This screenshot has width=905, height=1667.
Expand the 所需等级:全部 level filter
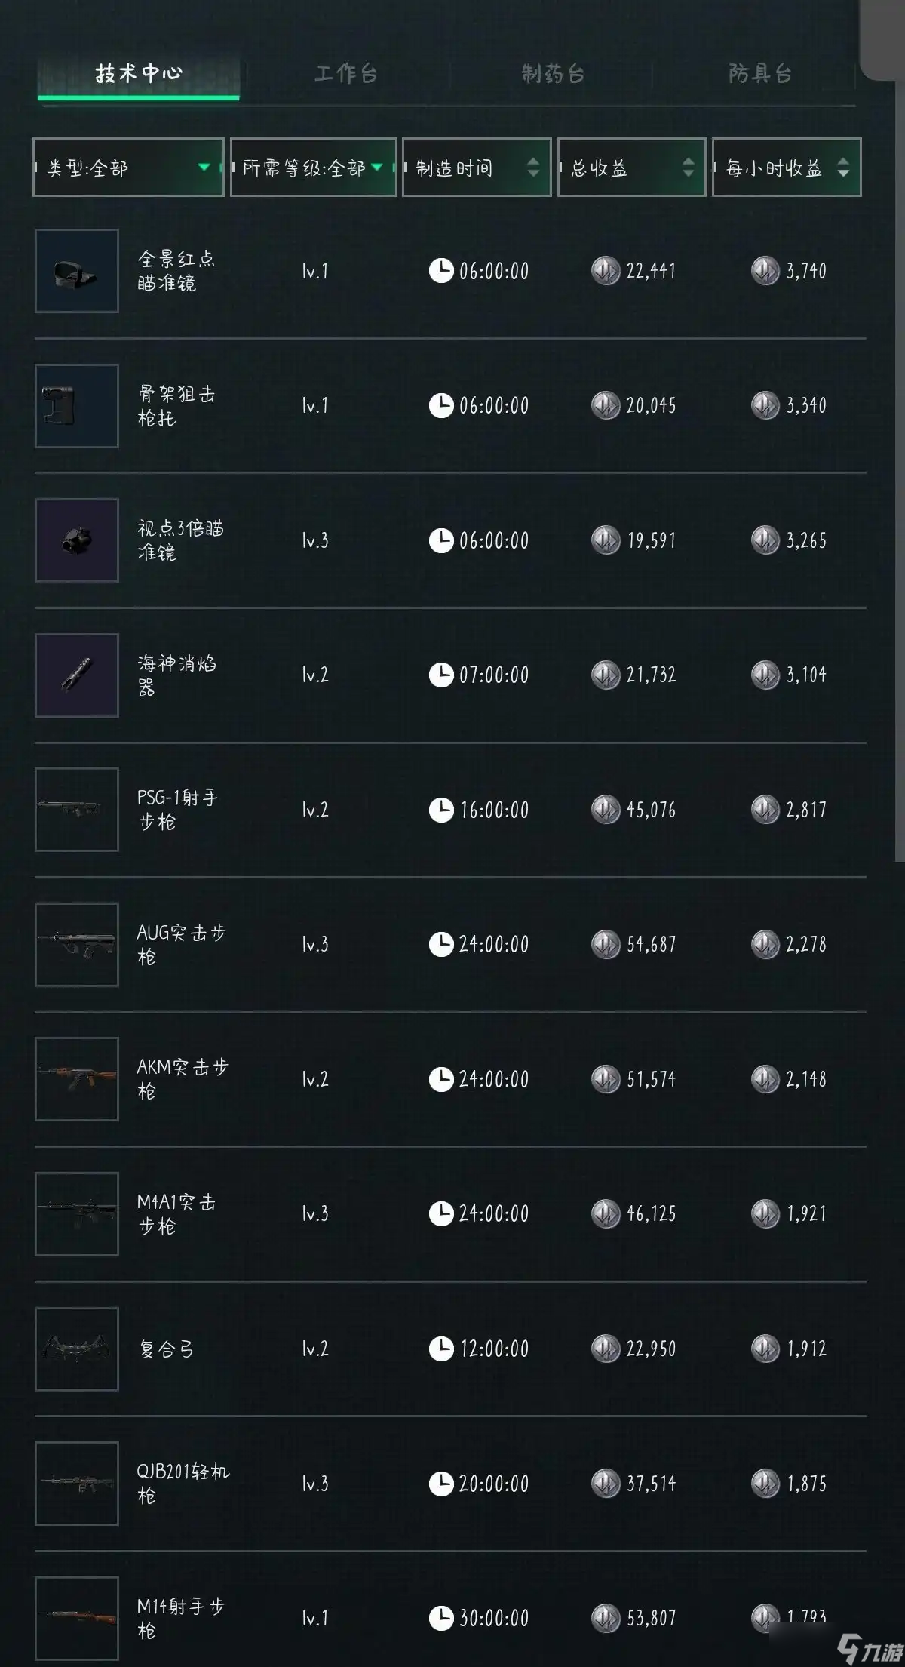click(313, 168)
